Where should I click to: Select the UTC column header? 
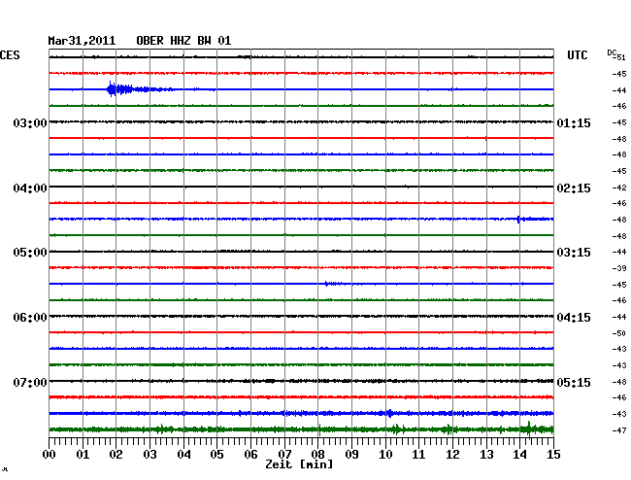(577, 55)
